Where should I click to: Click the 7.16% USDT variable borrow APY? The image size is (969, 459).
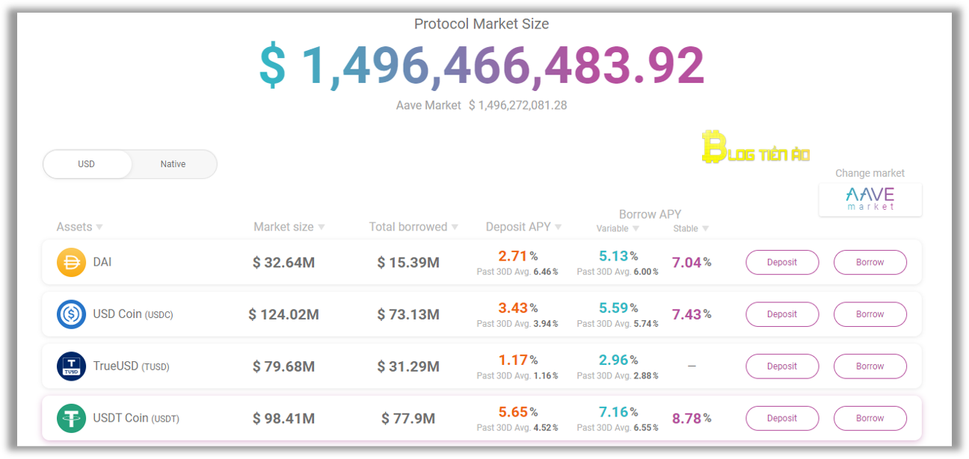618,412
